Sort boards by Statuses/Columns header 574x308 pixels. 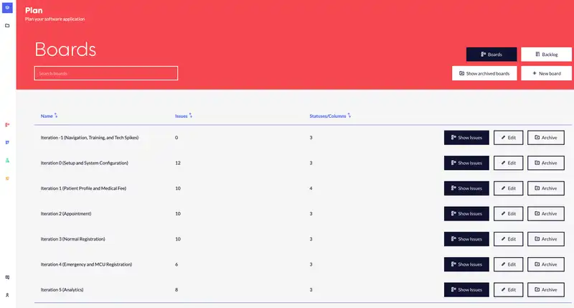point(329,116)
